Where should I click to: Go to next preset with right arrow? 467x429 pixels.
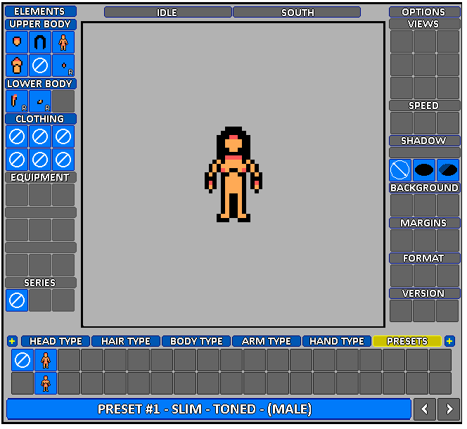coord(449,409)
